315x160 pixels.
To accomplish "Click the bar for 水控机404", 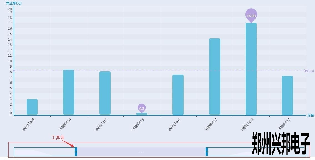I will [178, 95].
